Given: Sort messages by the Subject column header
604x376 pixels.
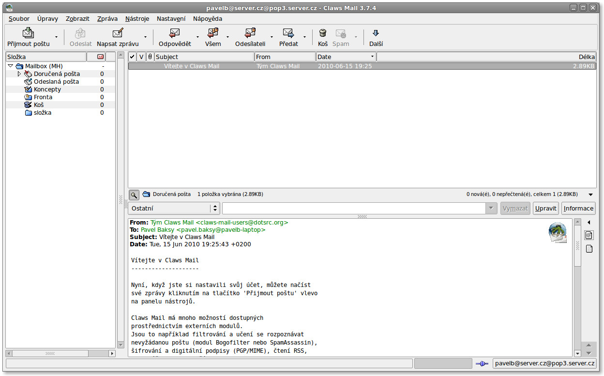Looking at the screenshot, I should pyautogui.click(x=204, y=57).
